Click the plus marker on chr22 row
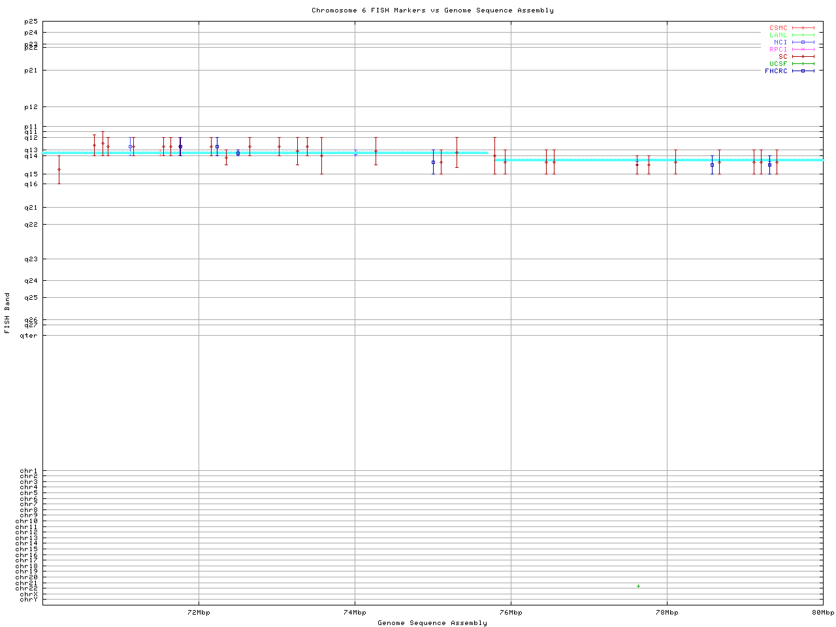Screen dimensions: 836x627 point(638,587)
